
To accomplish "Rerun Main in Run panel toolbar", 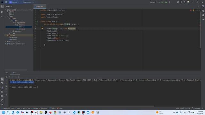I will [x=6, y=77].
